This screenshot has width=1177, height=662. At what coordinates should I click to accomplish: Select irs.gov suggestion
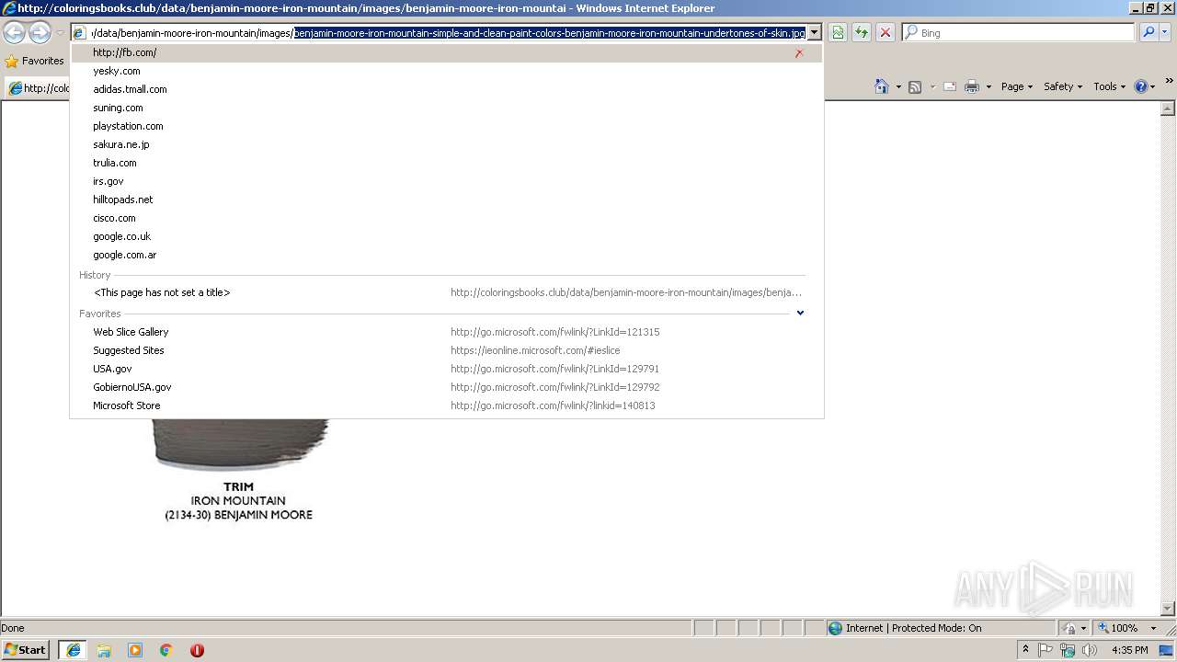[446, 181]
